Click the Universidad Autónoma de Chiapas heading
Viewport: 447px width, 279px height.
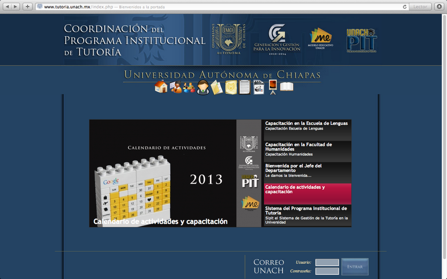point(222,75)
